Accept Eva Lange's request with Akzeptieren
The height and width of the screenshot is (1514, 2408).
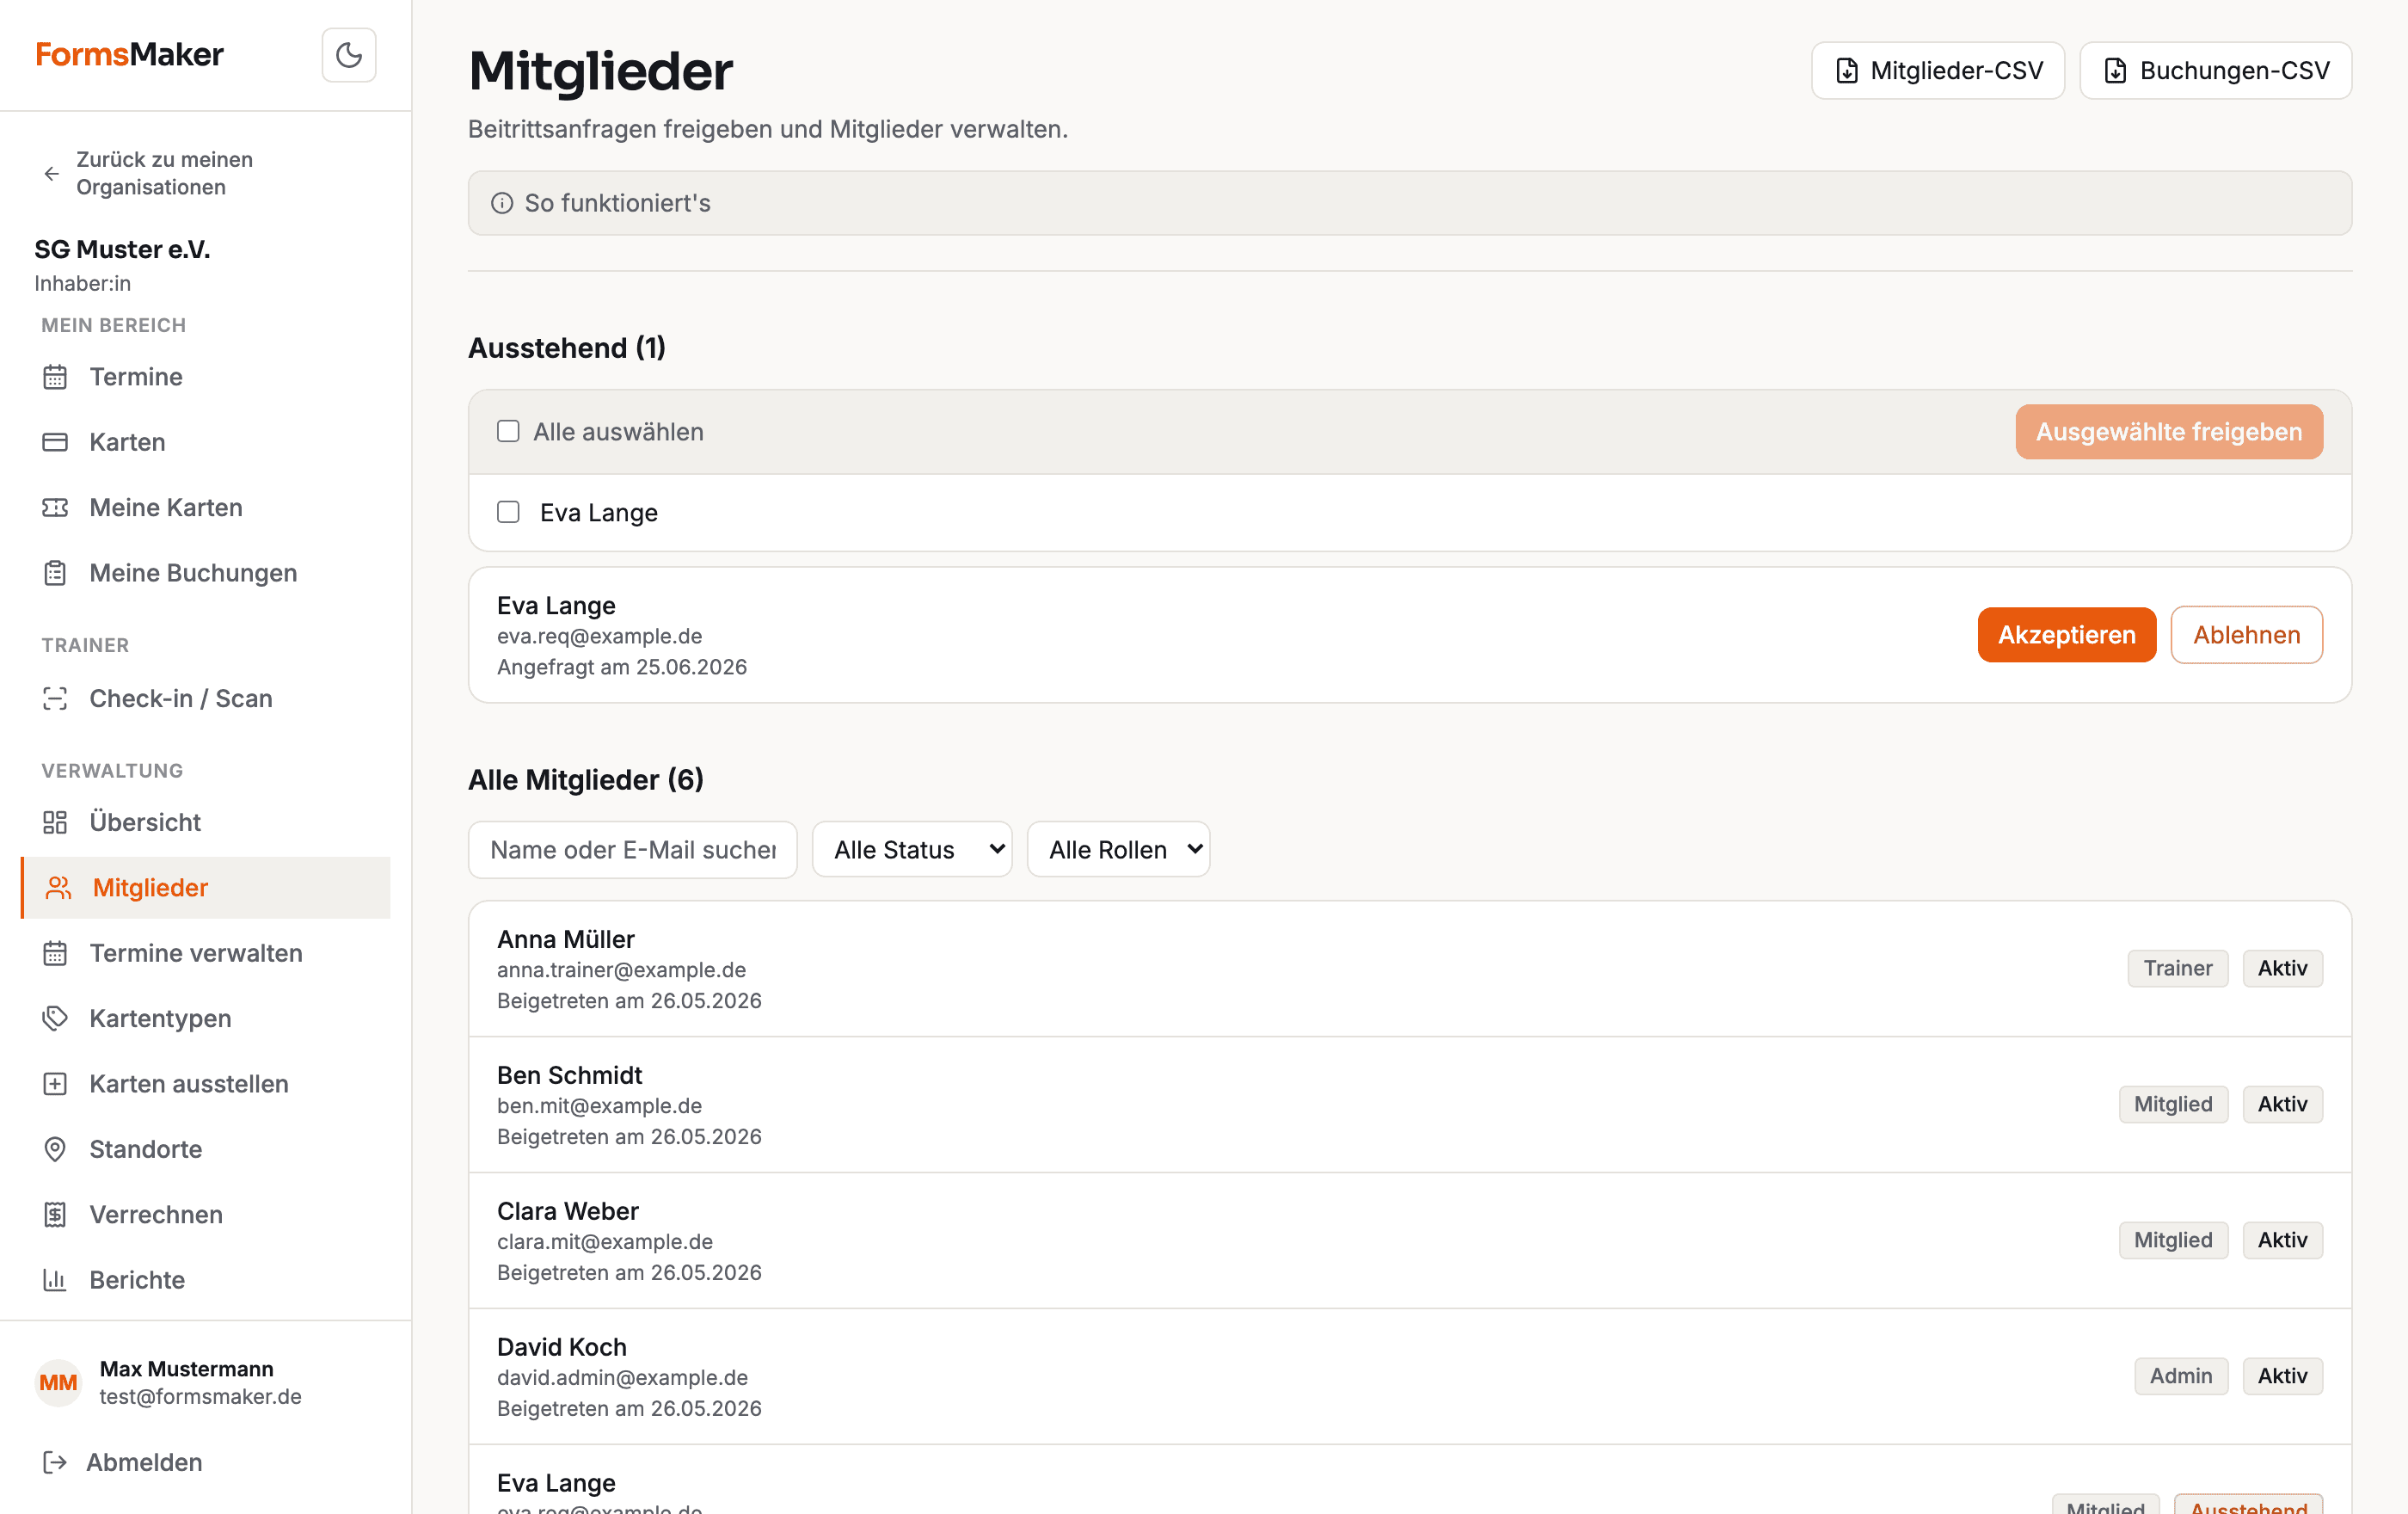click(x=2066, y=635)
